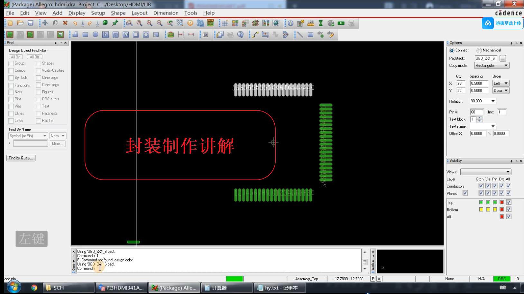This screenshot has height=294, width=524.
Task: Click the blue info icon
Action: (x=290, y=23)
